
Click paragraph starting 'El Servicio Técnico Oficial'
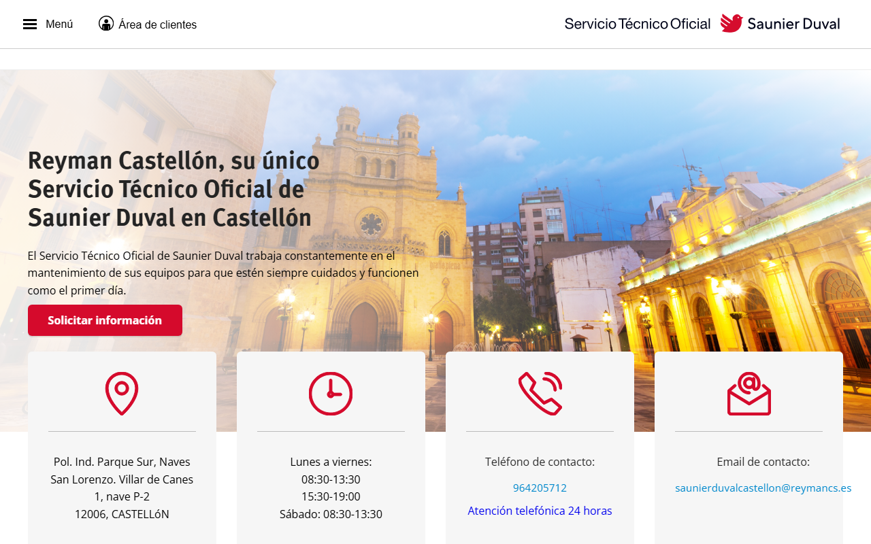coord(223,273)
